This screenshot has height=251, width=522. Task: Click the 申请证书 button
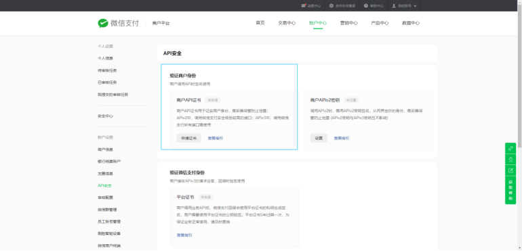188,138
